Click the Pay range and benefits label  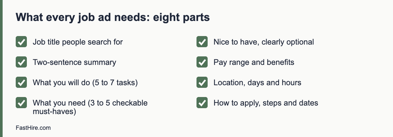(x=254, y=62)
